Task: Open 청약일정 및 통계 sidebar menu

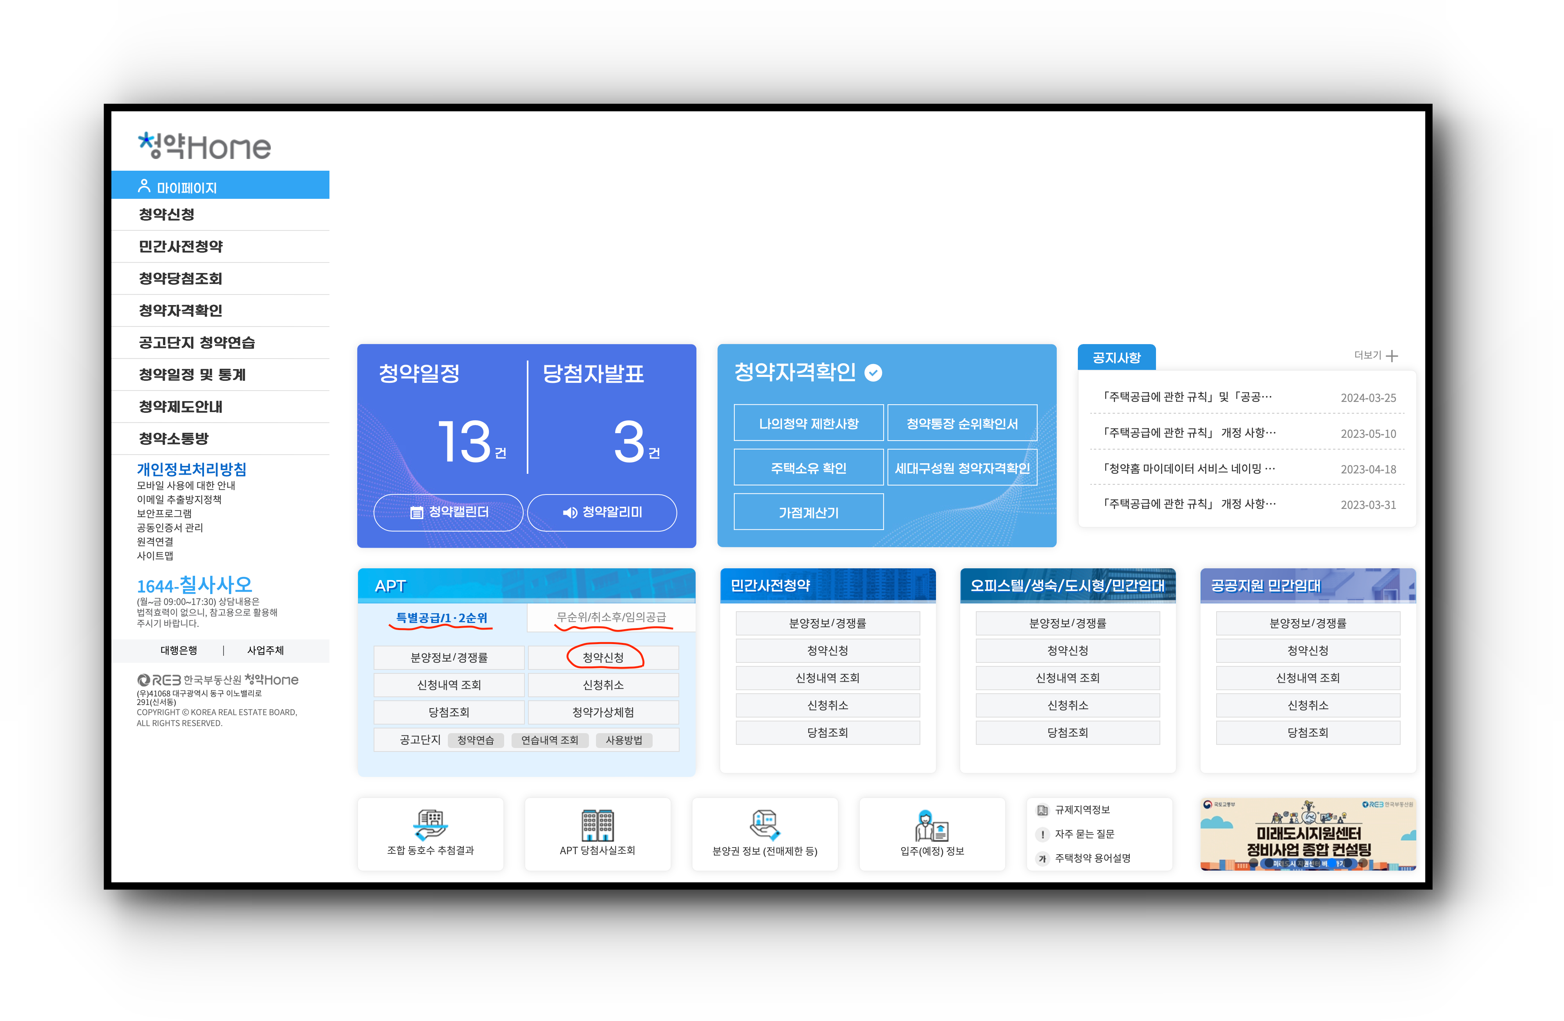Action: (x=220, y=375)
